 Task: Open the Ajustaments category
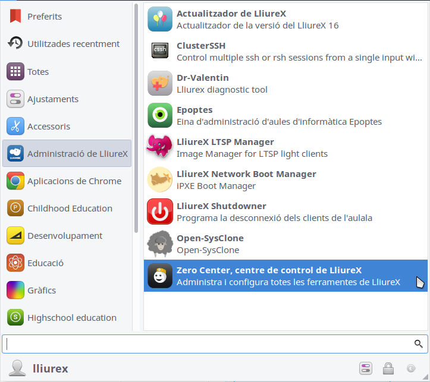pyautogui.click(x=52, y=99)
